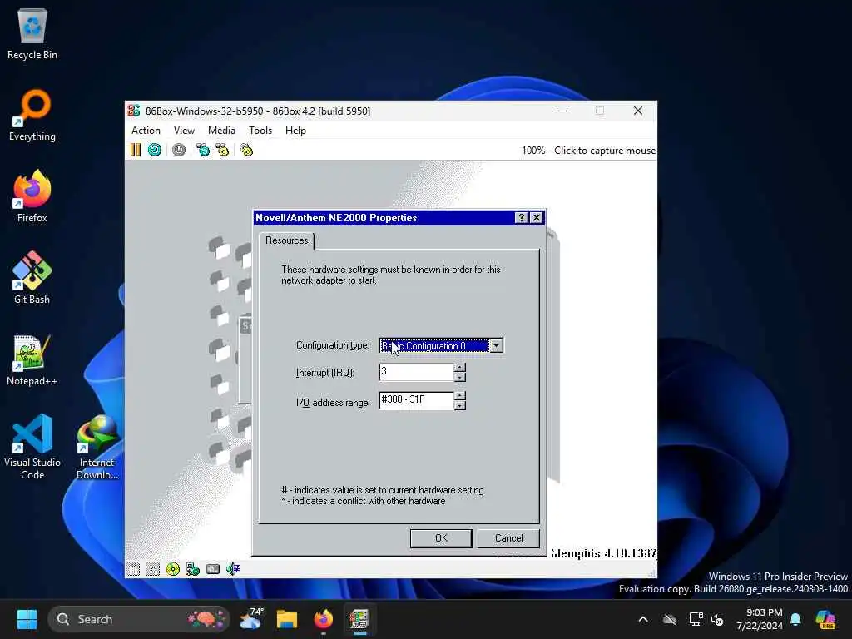Open the Windows Start menu

point(27,619)
